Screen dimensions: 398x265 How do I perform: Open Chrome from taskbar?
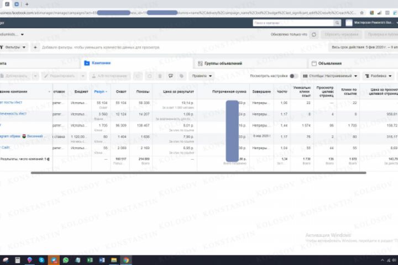126,260
